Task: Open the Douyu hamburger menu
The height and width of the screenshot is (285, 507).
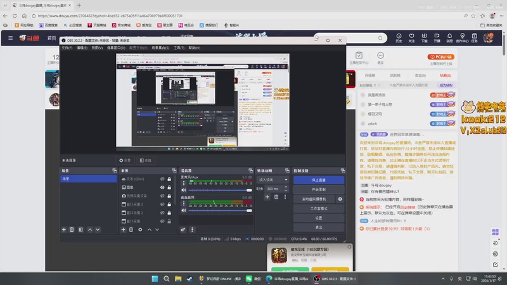Action: [10, 38]
